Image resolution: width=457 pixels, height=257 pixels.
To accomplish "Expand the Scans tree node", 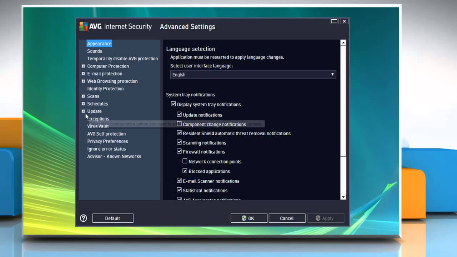I will [x=83, y=96].
